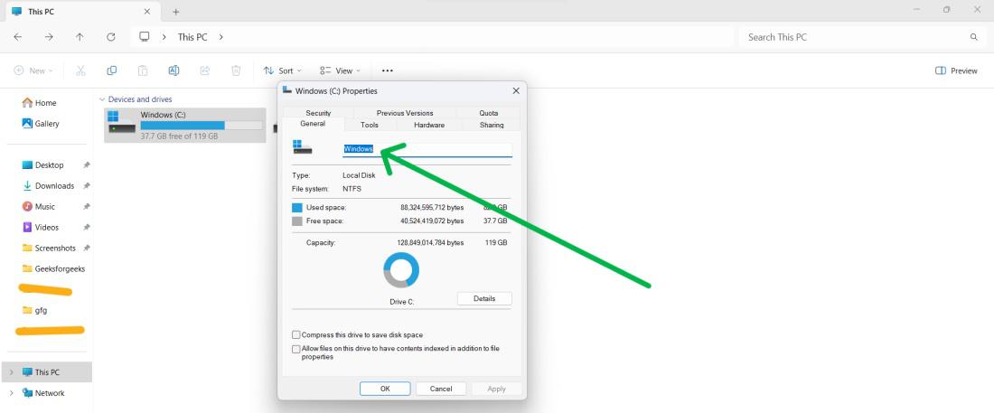
Task: Click the Cancel button
Action: point(441,389)
